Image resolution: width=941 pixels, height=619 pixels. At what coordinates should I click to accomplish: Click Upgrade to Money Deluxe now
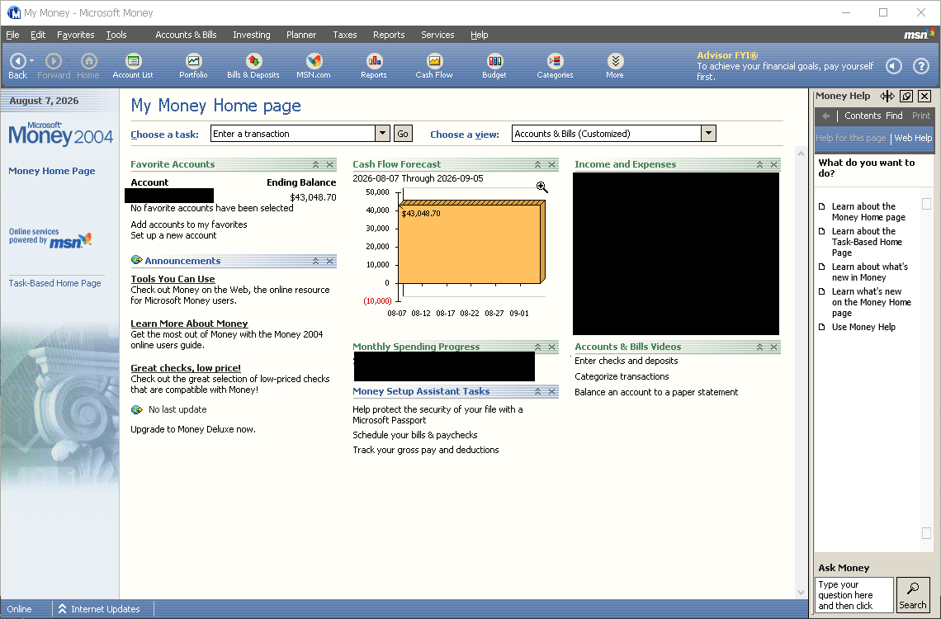click(x=193, y=429)
